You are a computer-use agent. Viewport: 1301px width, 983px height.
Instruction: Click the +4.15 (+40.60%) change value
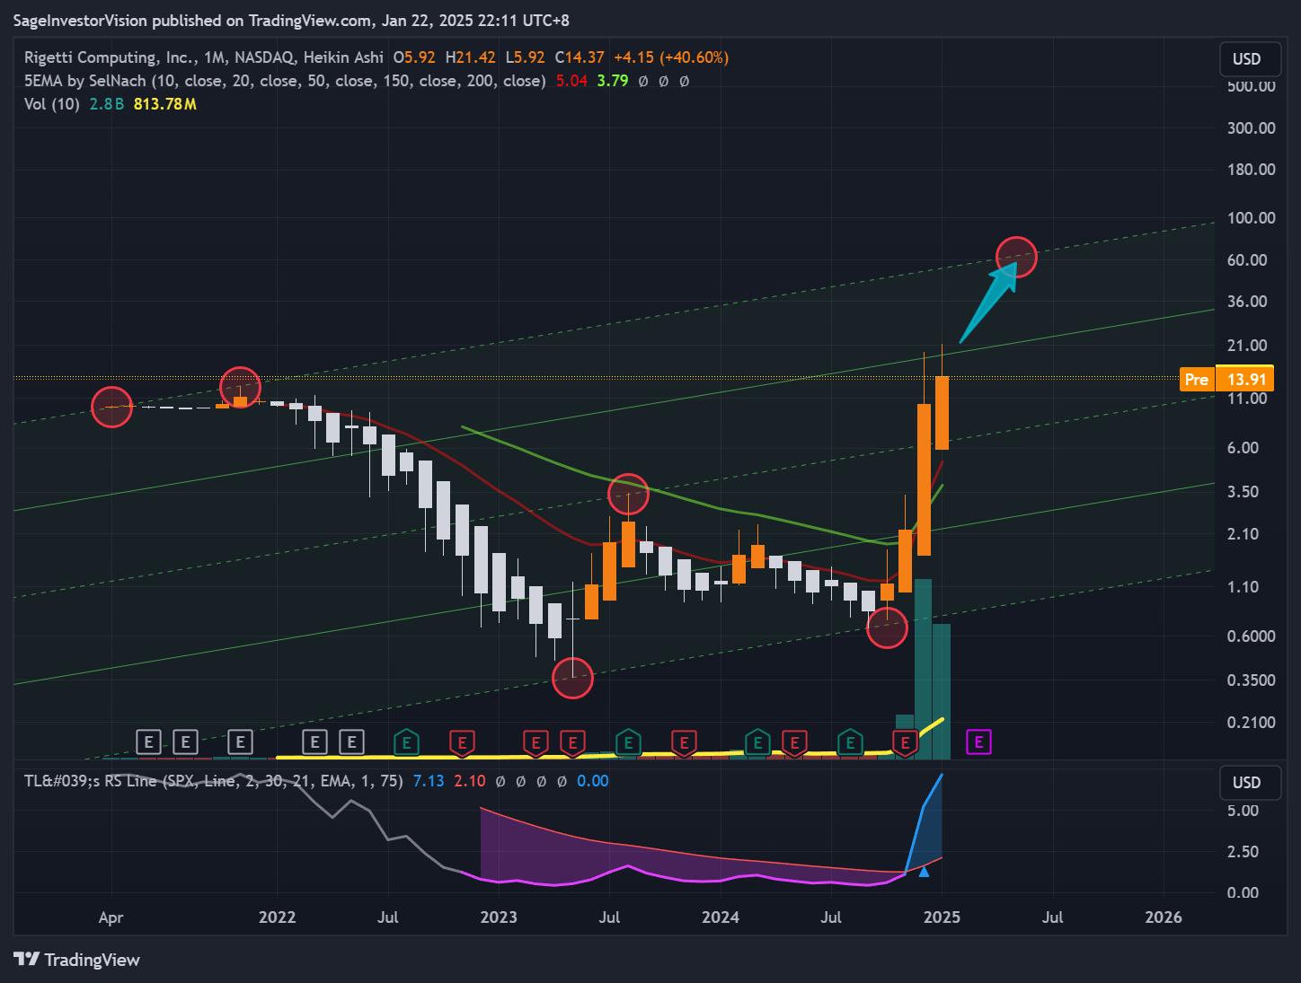pos(671,57)
